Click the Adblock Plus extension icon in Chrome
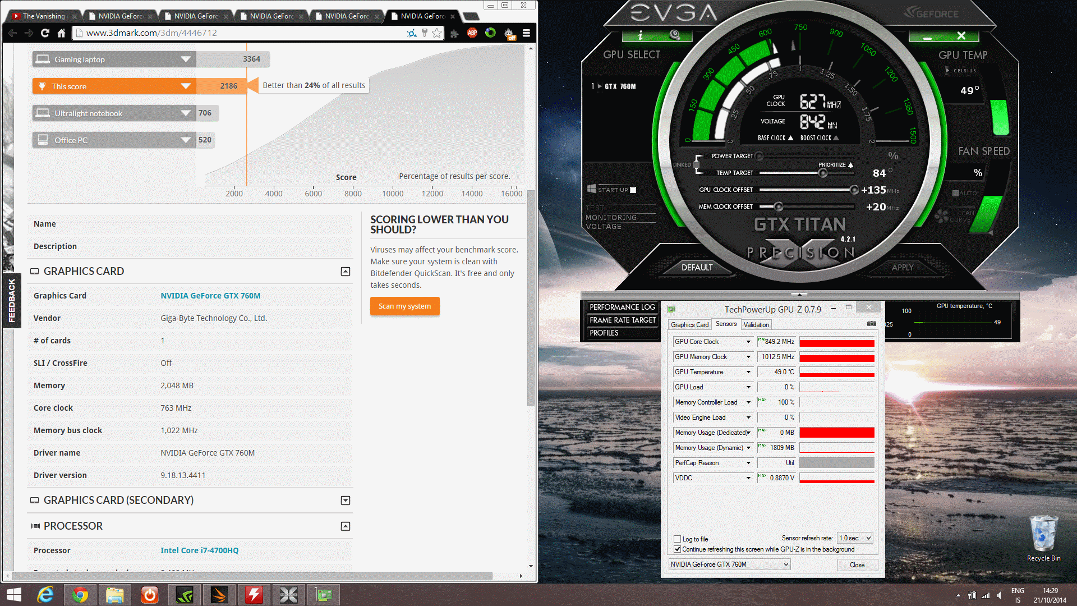This screenshot has width=1077, height=606. 472,33
